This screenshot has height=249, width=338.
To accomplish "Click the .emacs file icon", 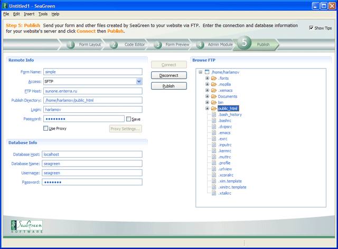I will [214, 133].
